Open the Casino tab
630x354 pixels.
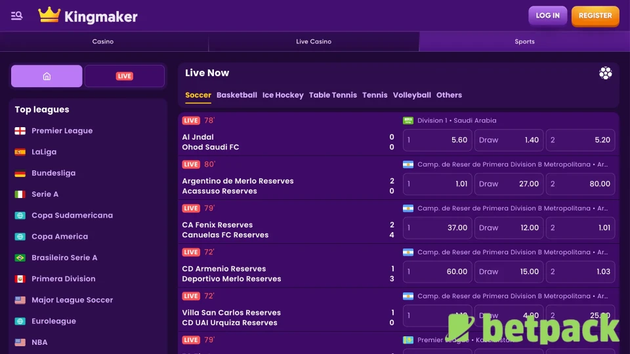(x=103, y=41)
